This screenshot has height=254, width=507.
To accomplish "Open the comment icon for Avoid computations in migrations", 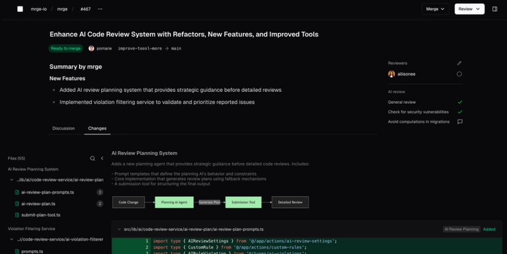I will (x=459, y=122).
